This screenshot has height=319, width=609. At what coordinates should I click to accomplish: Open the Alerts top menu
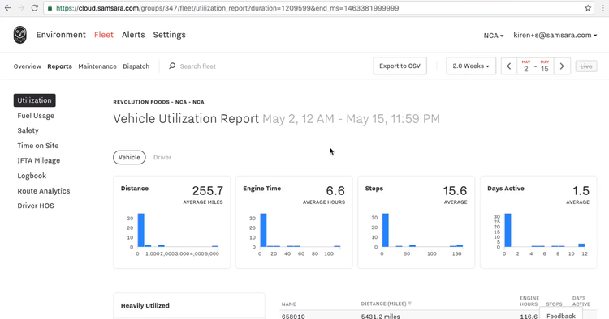click(133, 35)
